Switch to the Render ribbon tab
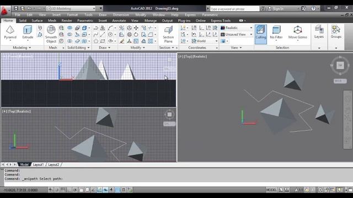This screenshot has height=198, width=353. (67, 21)
